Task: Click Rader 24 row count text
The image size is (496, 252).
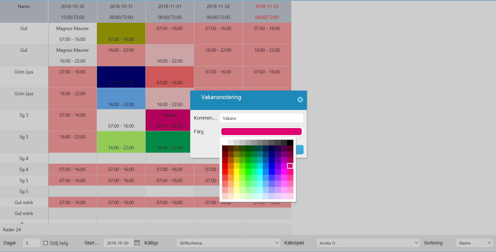Action: coord(12,230)
